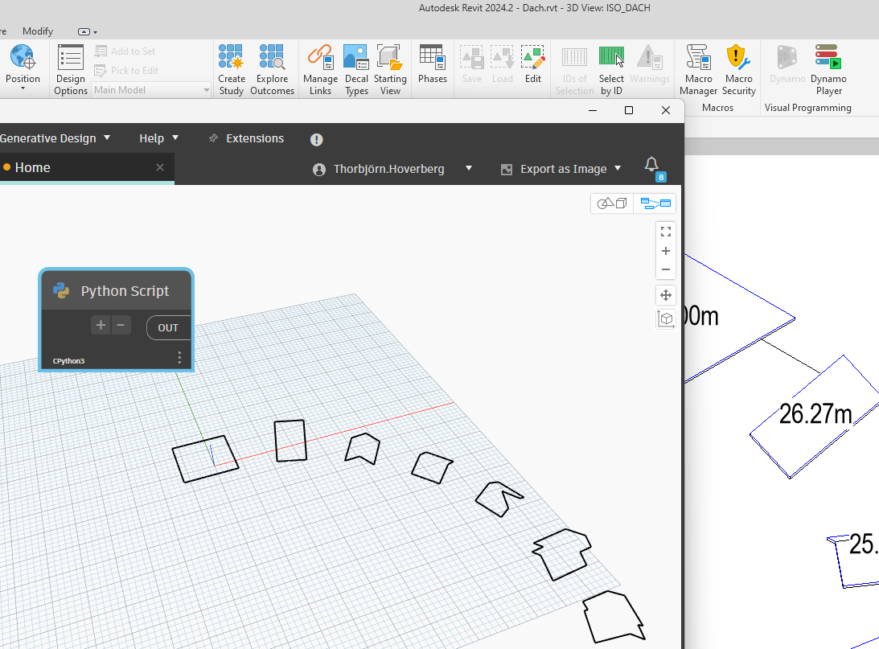Open the Phases dialog
Image resolution: width=879 pixels, height=649 pixels.
(432, 64)
